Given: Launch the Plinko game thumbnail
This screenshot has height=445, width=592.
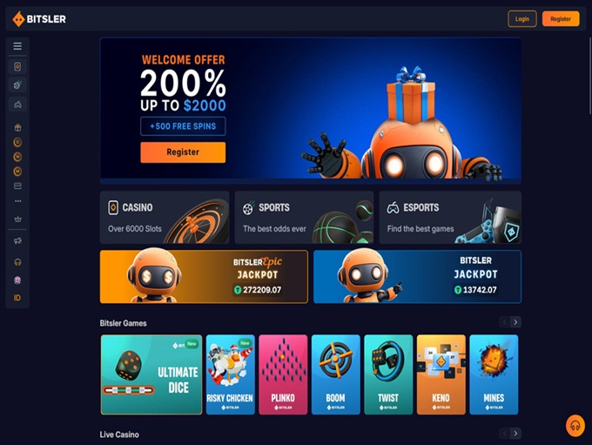Looking at the screenshot, I should click(283, 374).
